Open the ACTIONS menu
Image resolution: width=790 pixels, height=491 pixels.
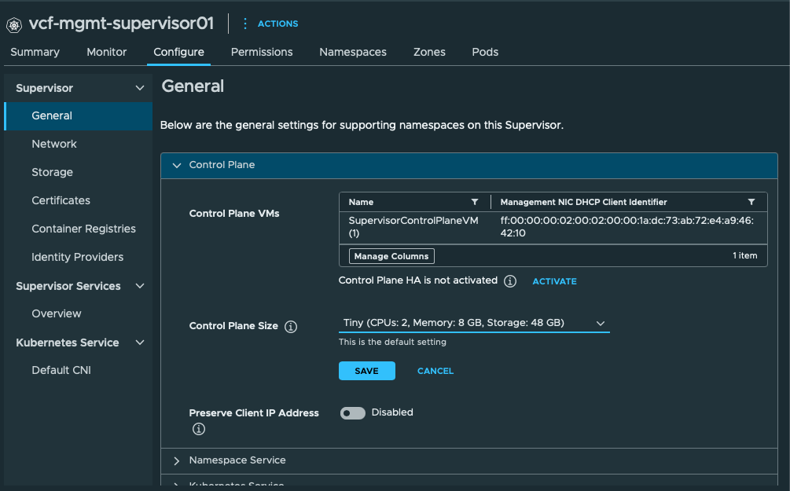277,24
